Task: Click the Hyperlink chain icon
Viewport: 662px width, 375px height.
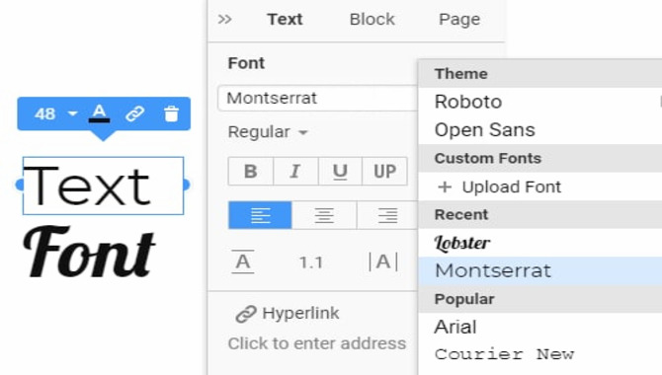Action: pos(246,314)
